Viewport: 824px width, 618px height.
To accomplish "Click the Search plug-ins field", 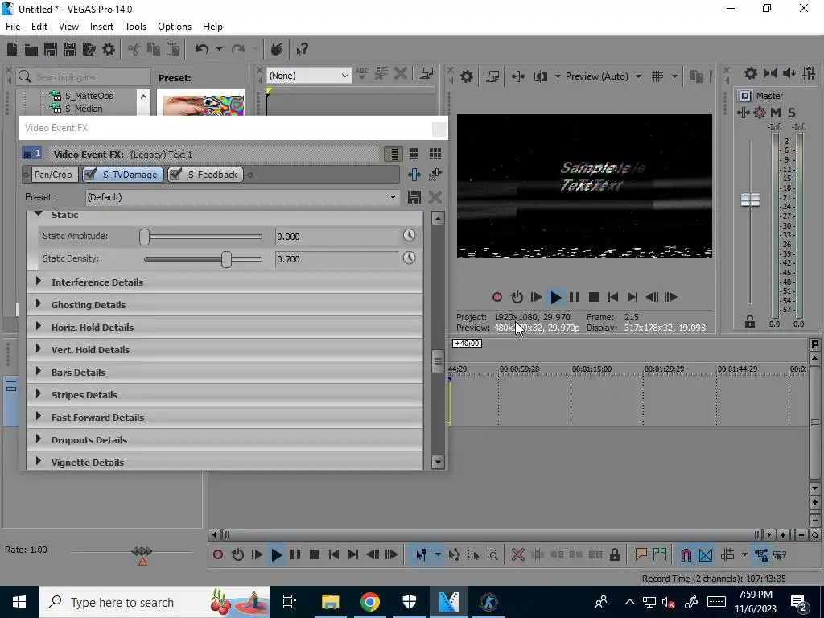I will coord(84,76).
